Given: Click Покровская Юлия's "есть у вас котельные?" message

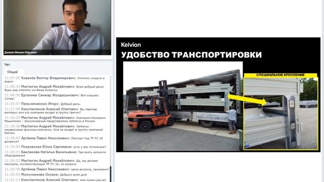Looking at the screenshot, I should [55, 147].
